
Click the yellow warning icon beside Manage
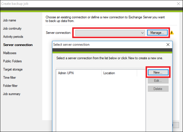pyautogui.click(x=172, y=32)
